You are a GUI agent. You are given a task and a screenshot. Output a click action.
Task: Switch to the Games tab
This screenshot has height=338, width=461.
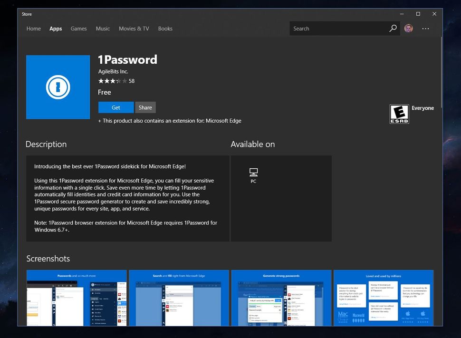pyautogui.click(x=78, y=29)
